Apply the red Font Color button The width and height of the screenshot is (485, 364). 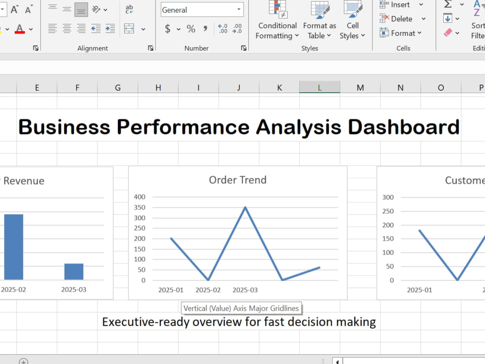coord(19,29)
